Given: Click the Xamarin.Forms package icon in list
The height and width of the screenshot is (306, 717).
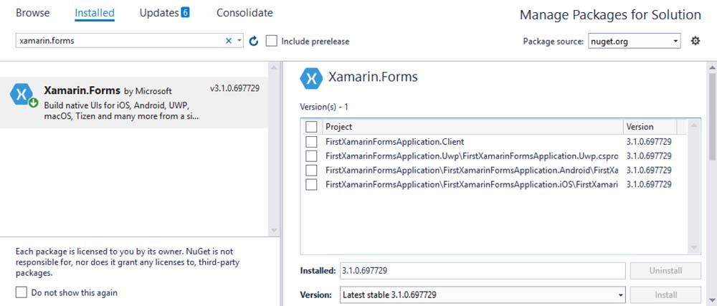Looking at the screenshot, I should [23, 95].
